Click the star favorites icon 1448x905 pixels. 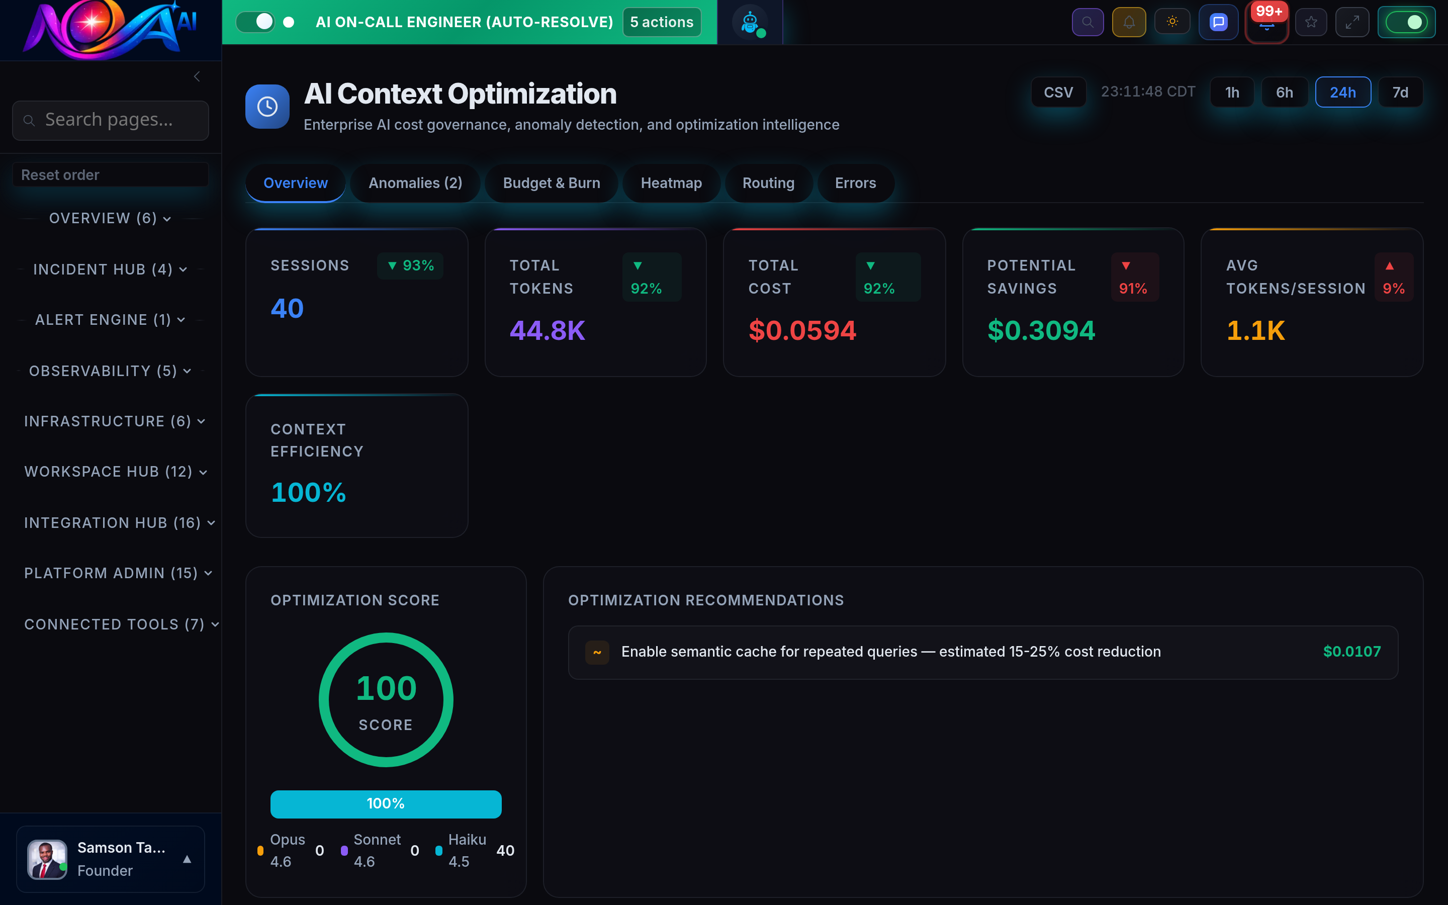point(1312,22)
